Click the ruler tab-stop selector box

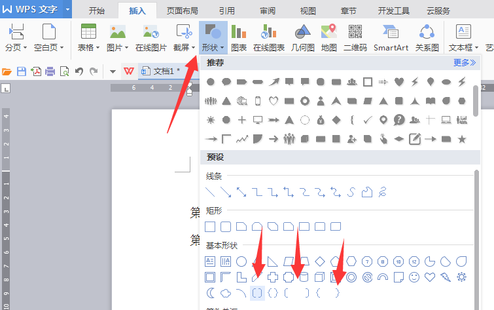click(6, 88)
